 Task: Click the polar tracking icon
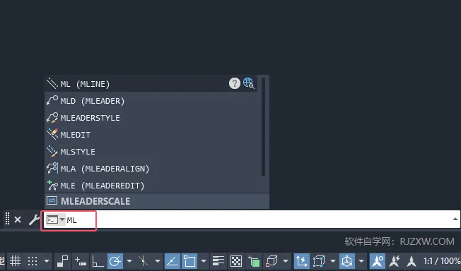point(115,260)
